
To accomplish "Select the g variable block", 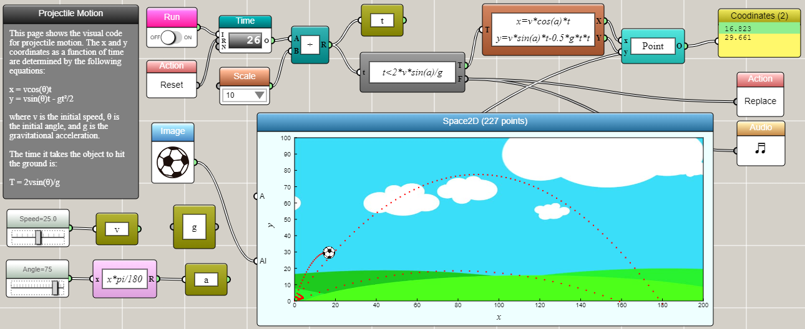I will 194,228.
